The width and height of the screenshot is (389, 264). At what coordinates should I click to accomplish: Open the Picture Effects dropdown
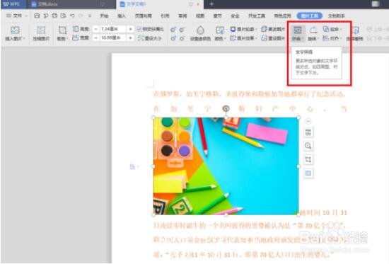[x=243, y=38]
